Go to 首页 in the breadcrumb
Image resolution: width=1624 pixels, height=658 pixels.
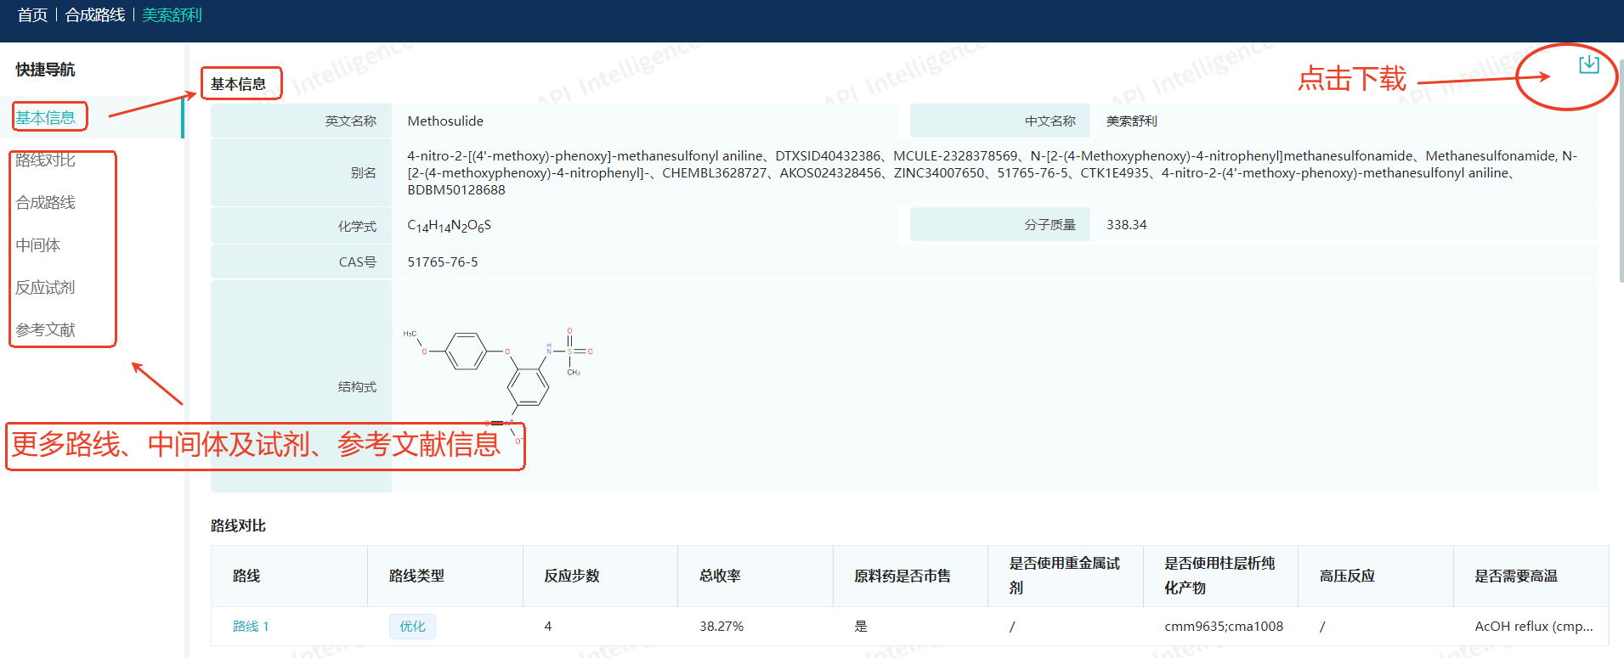pos(32,15)
